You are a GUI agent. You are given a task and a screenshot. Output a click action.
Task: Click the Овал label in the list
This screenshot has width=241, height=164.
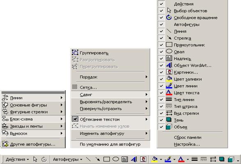[x=179, y=52]
